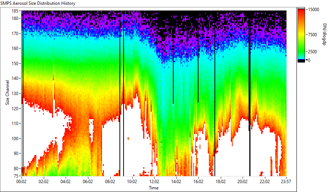This screenshot has height=192, width=328.
Task: Click the 14:02 time axis label
Action: (x=176, y=182)
